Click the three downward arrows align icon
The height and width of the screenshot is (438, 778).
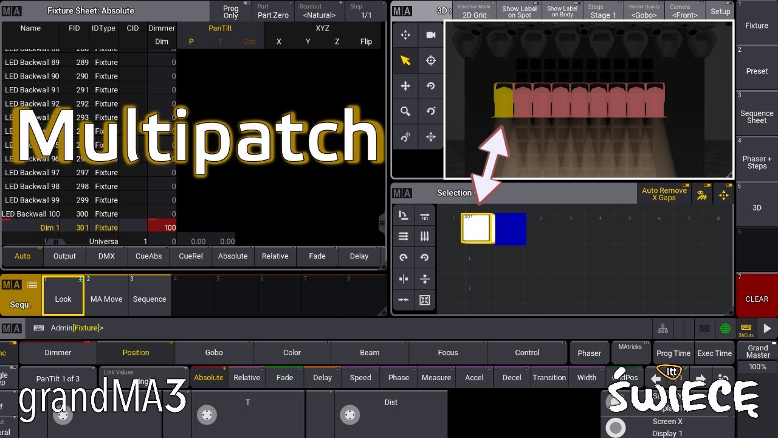(x=424, y=237)
